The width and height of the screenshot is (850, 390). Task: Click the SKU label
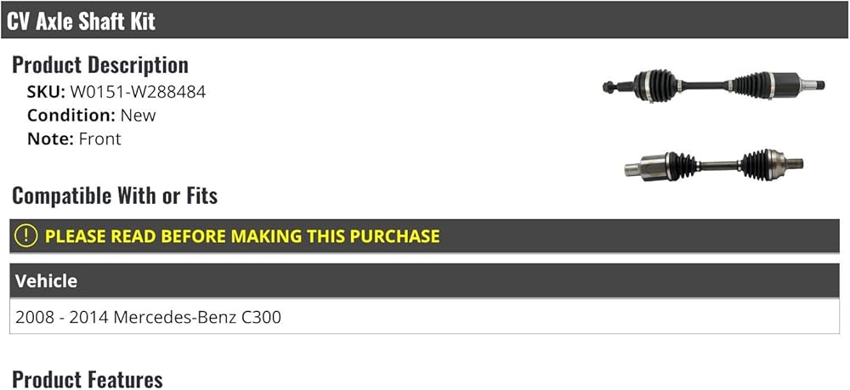tap(46, 91)
